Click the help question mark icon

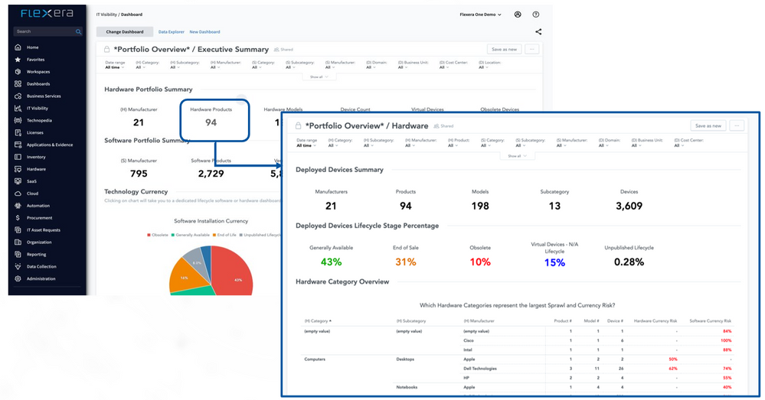pos(536,15)
